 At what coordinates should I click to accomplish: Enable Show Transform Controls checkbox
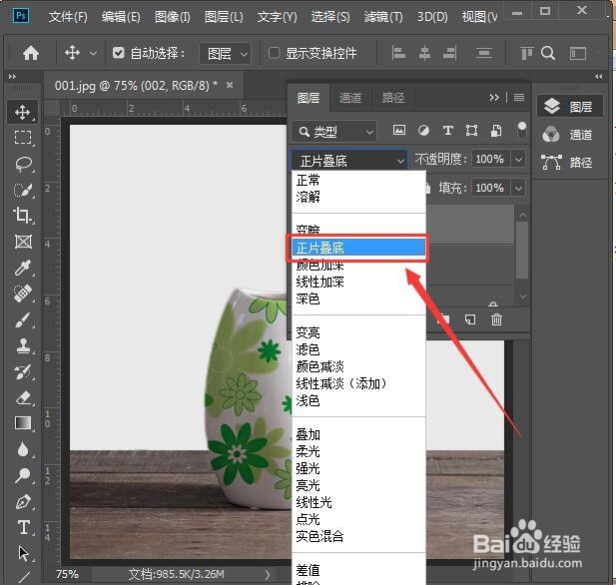[x=274, y=53]
